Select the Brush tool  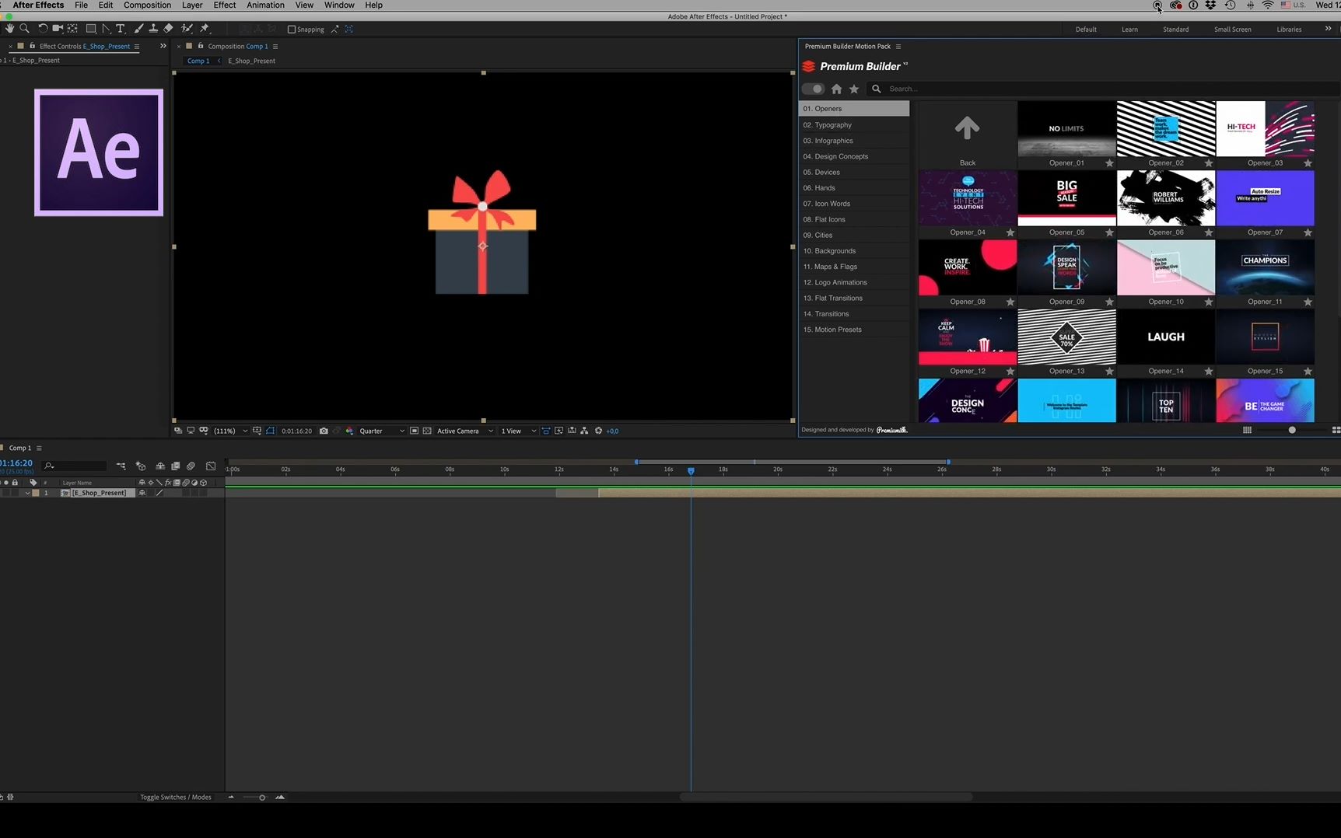click(x=138, y=29)
